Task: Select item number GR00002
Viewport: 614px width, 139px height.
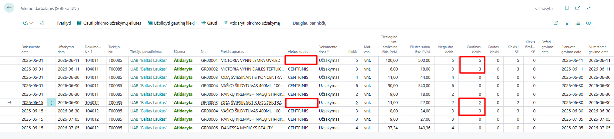Action: coord(209,69)
